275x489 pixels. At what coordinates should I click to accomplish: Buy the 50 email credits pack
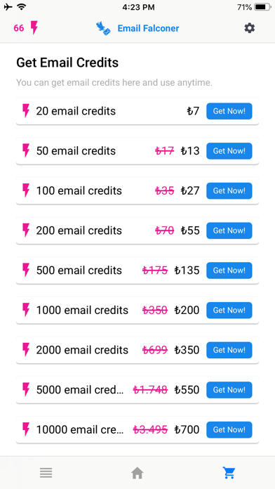pos(229,151)
